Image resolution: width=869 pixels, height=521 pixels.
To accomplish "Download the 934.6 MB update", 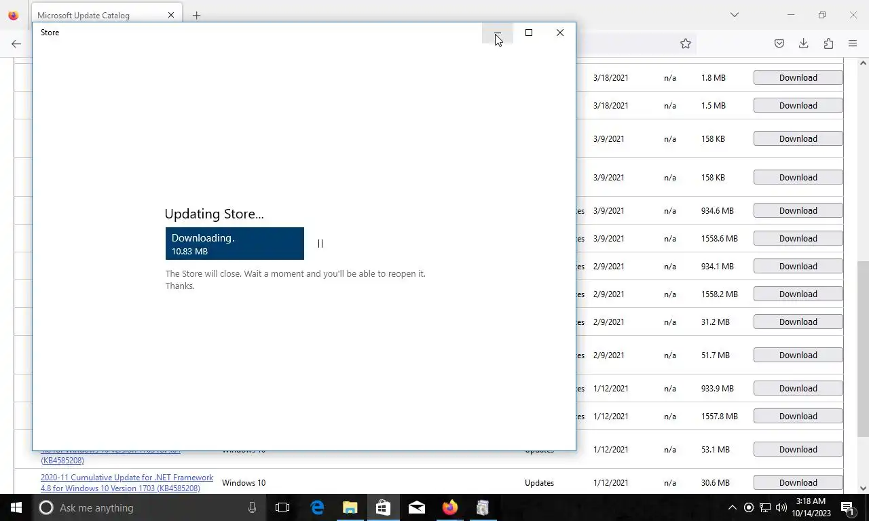I will [x=798, y=210].
